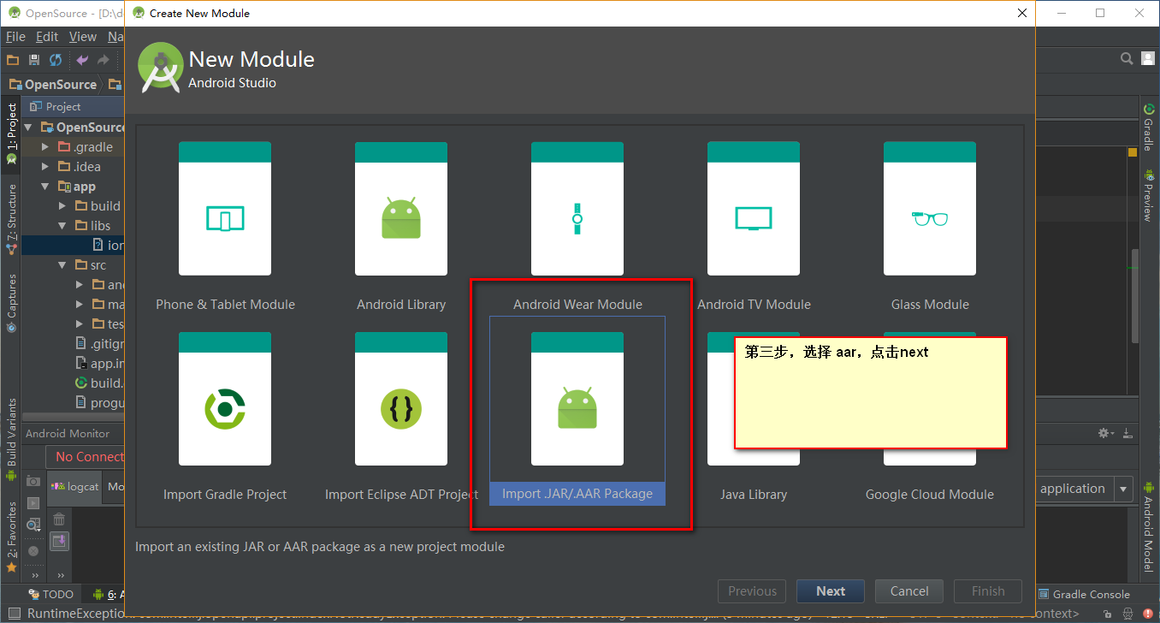Click the Java Library module label

754,495
